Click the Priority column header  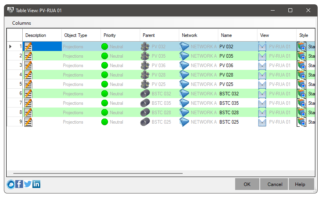[110, 35]
